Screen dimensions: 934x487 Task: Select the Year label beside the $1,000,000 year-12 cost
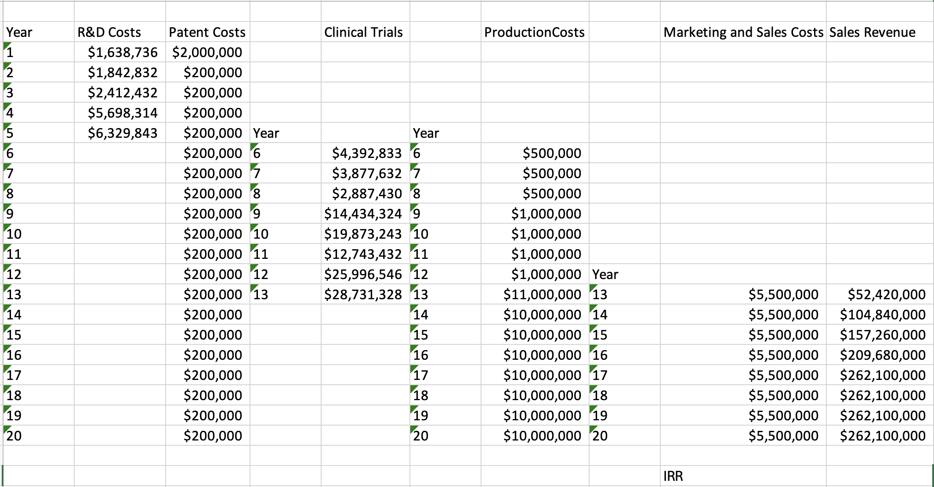pos(624,274)
